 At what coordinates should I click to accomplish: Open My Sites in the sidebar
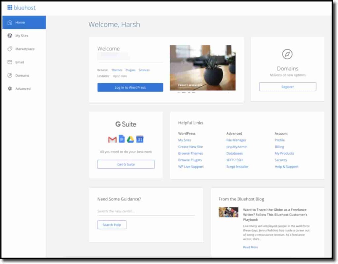tap(24, 36)
